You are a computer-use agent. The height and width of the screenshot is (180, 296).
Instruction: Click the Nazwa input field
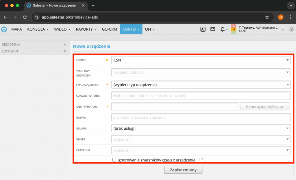(x=201, y=117)
